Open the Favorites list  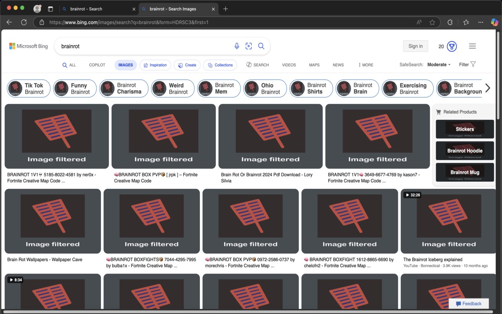coord(466,22)
